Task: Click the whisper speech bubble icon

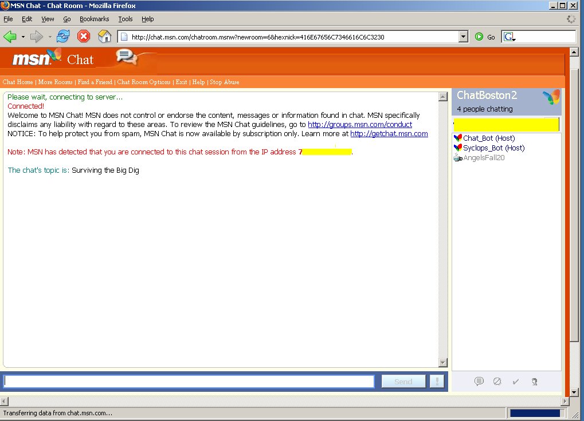Action: [x=479, y=382]
